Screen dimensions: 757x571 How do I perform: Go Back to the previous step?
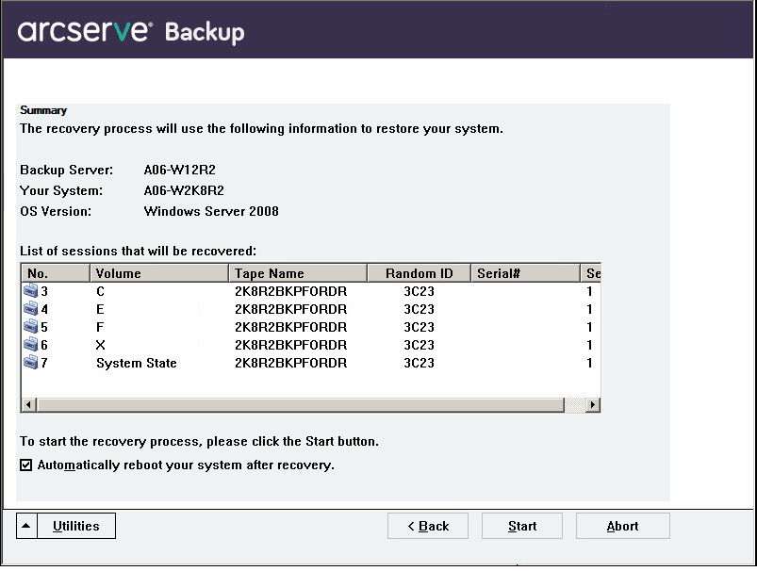coord(427,526)
